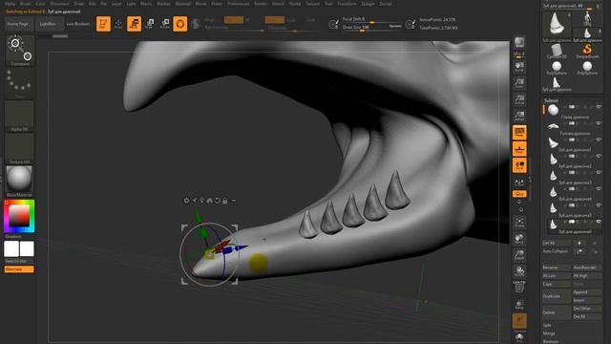Click the Actual size icon
Viewport: 611px width, 344px height.
519,99
